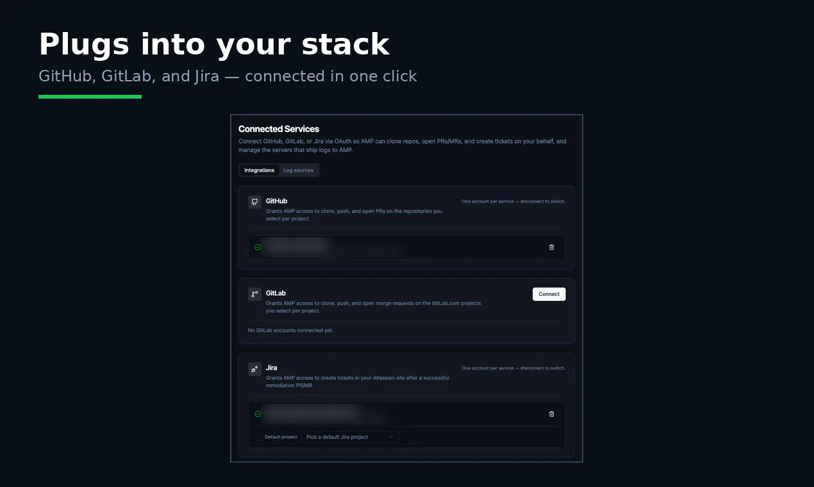
Task: Select the blurred Jira account row
Action: tap(407, 414)
